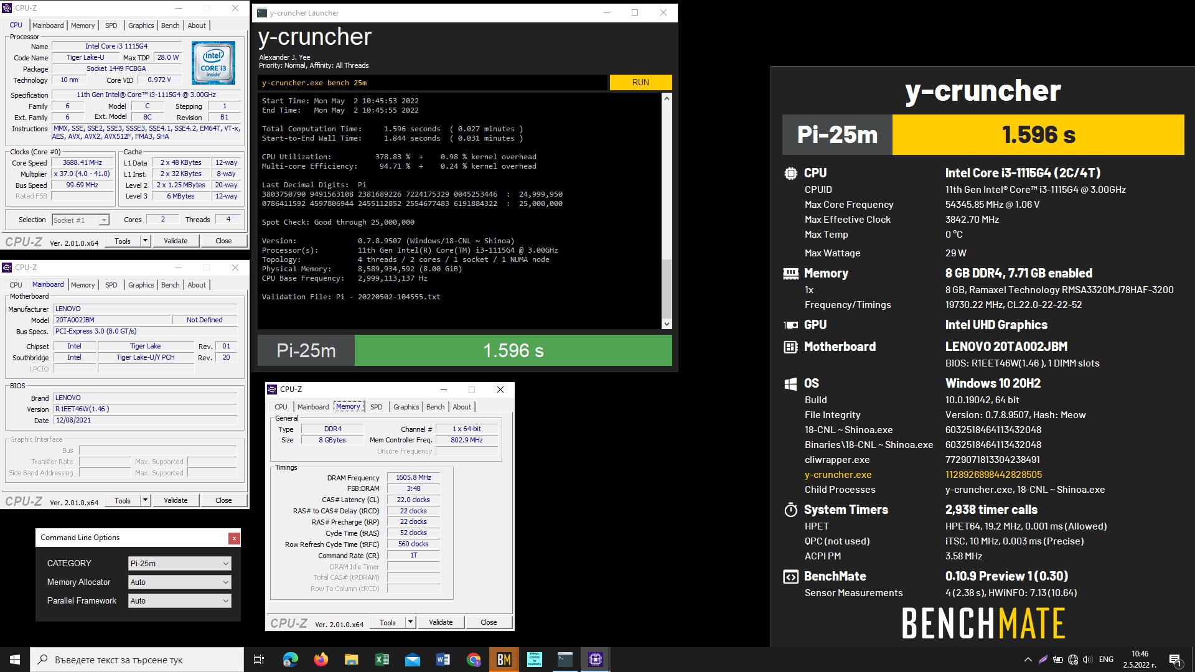Screen dimensions: 1195x672
Task: Open the Mainboard tab in top CPU-Z window
Action: pos(48,26)
